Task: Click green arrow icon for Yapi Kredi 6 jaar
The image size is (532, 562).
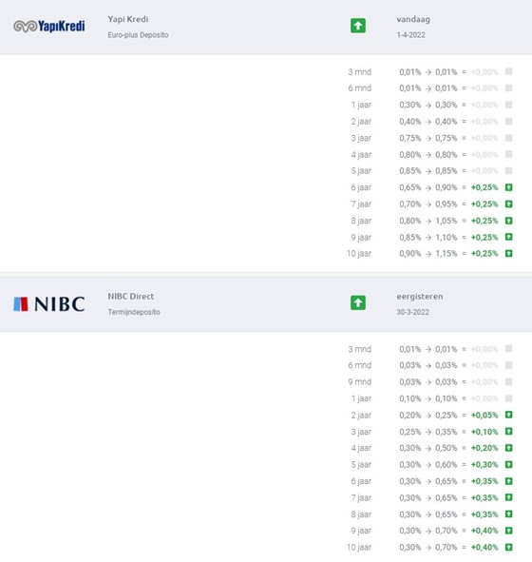Action: point(509,187)
